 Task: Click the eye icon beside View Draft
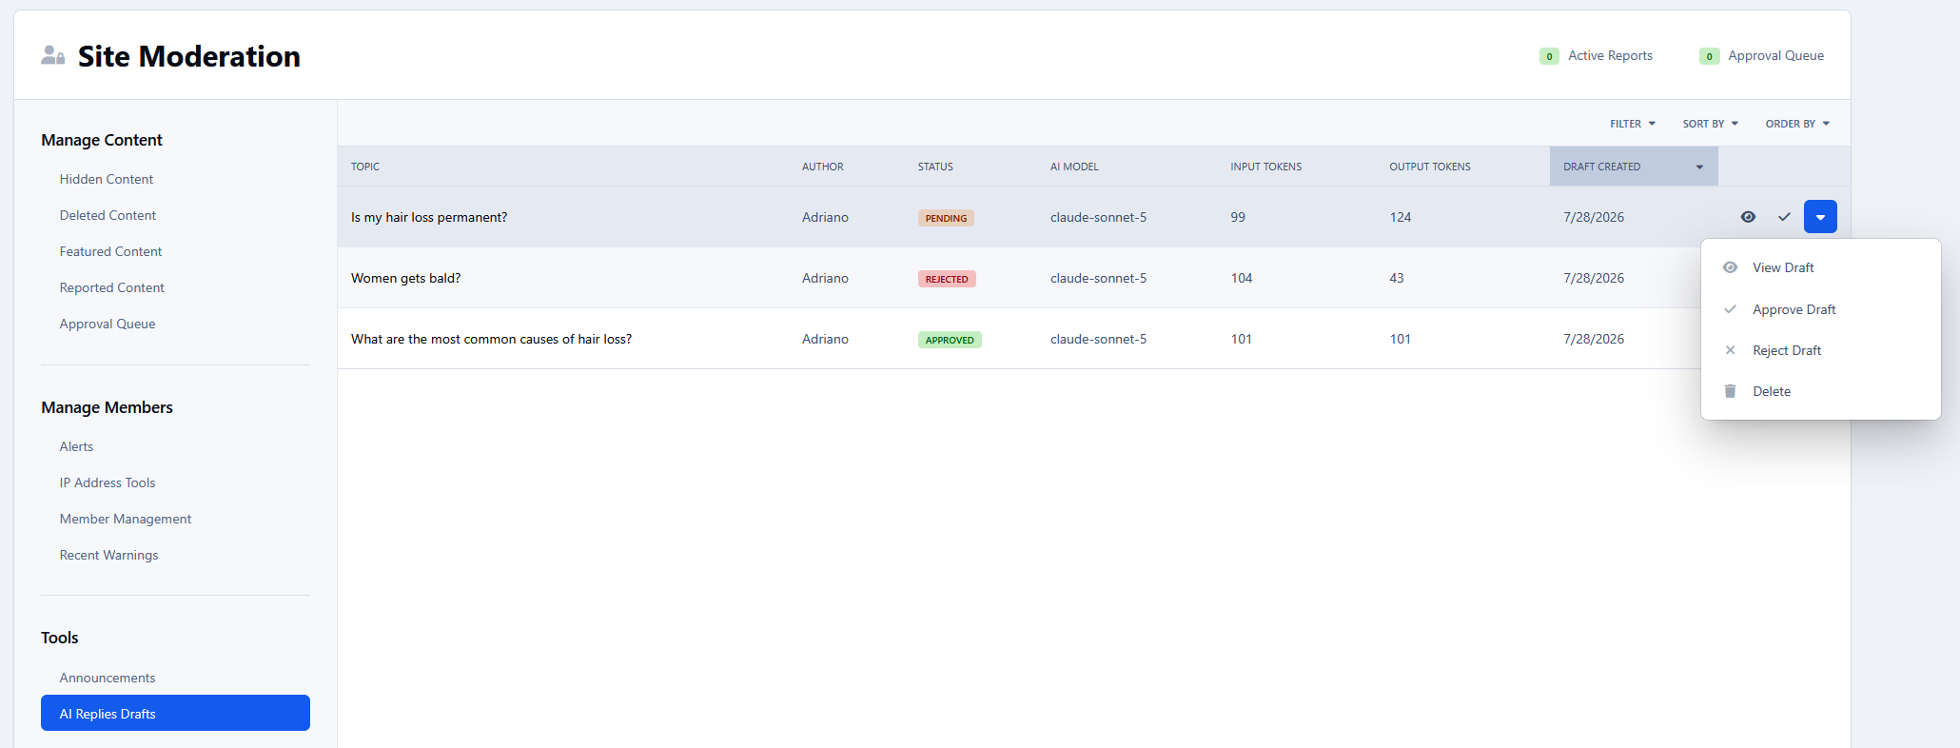click(x=1730, y=267)
